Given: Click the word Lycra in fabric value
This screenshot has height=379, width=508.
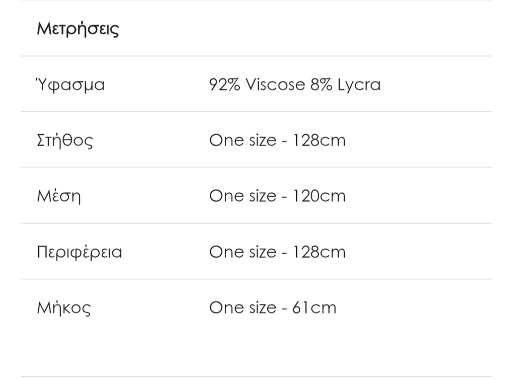Looking at the screenshot, I should coord(359,85).
